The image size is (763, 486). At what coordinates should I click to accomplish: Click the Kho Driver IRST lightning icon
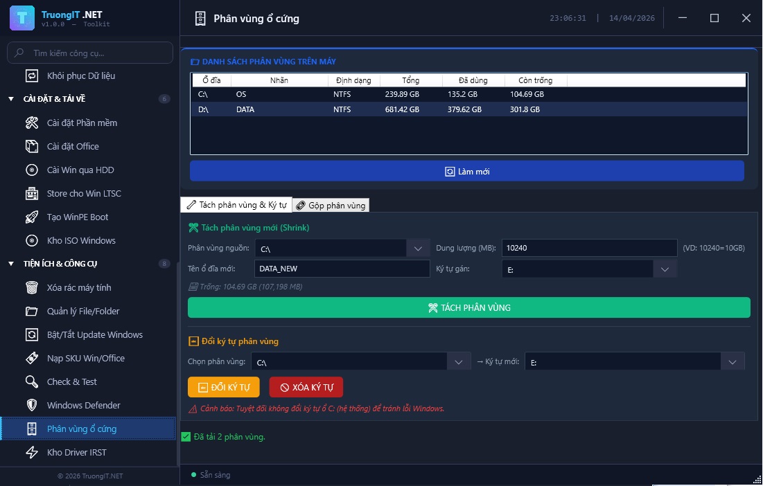coord(32,453)
